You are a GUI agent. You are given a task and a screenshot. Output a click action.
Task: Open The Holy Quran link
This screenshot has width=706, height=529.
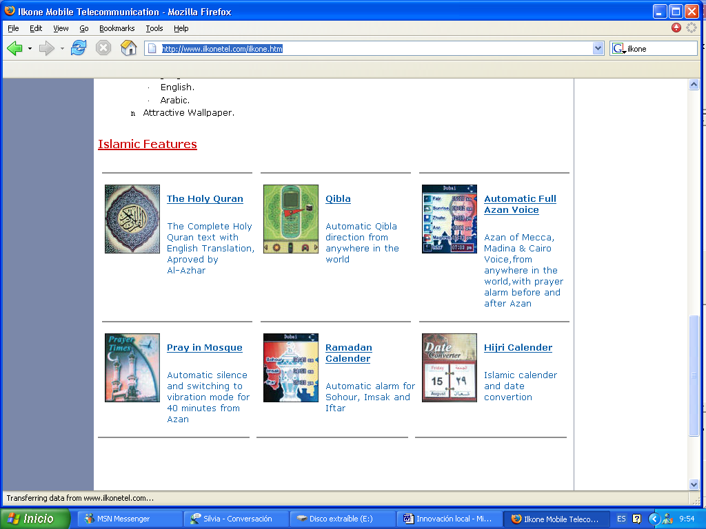coord(205,199)
